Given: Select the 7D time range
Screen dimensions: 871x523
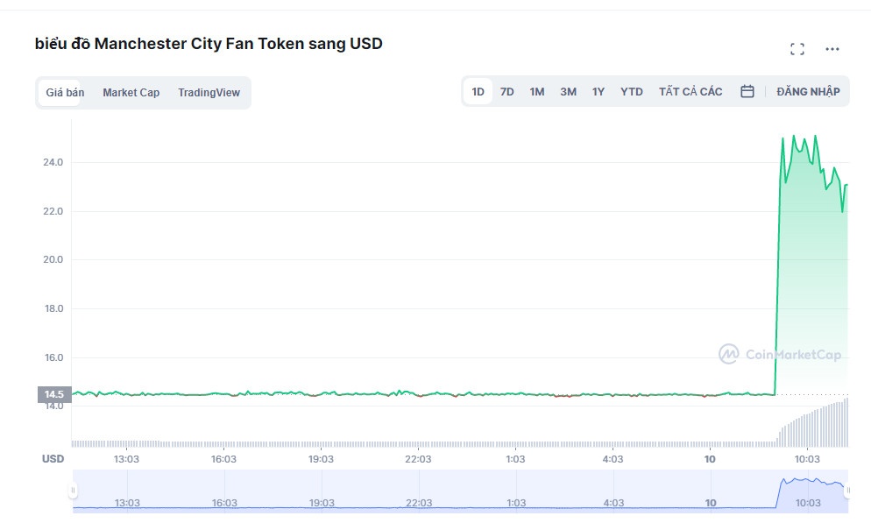Looking at the screenshot, I should pos(506,91).
